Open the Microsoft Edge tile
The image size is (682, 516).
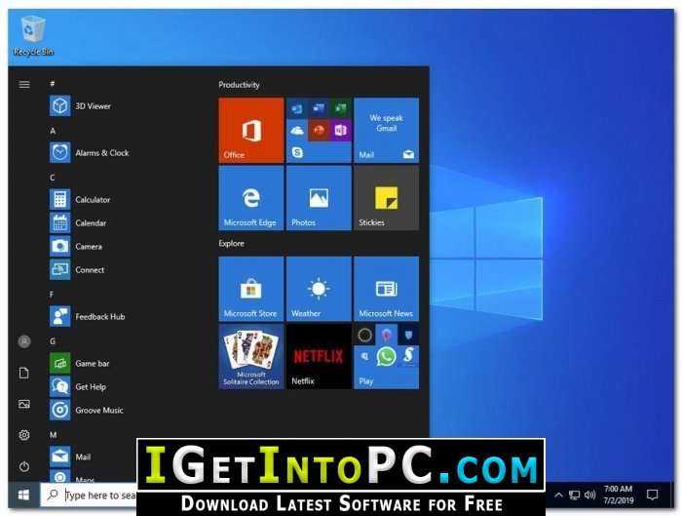point(250,197)
